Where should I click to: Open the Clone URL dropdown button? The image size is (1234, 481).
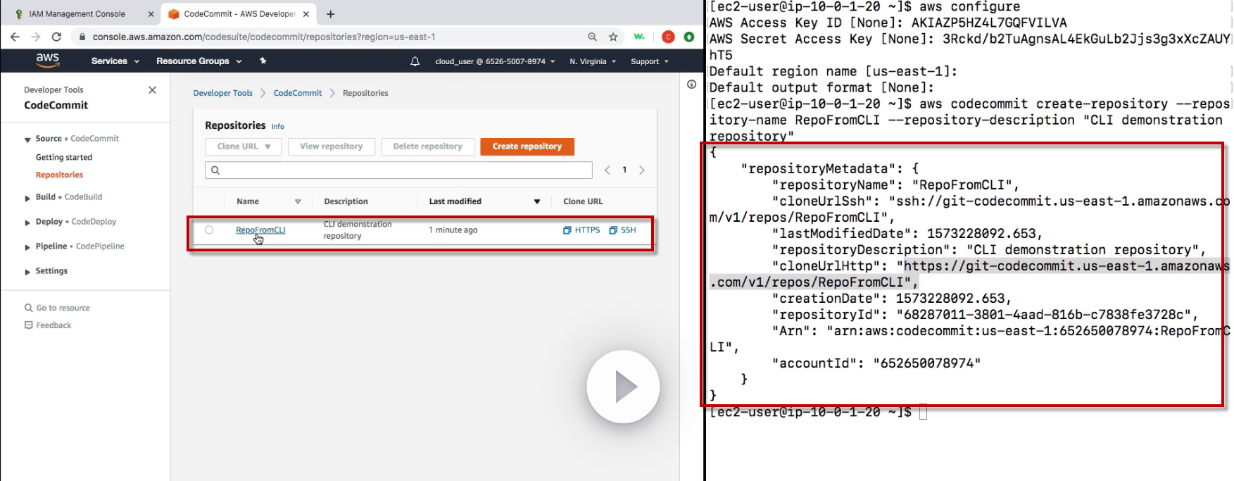[x=244, y=146]
